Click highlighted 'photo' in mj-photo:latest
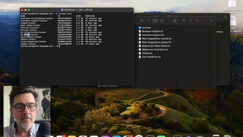This screenshot has width=243, height=137. pyautogui.click(x=27, y=35)
